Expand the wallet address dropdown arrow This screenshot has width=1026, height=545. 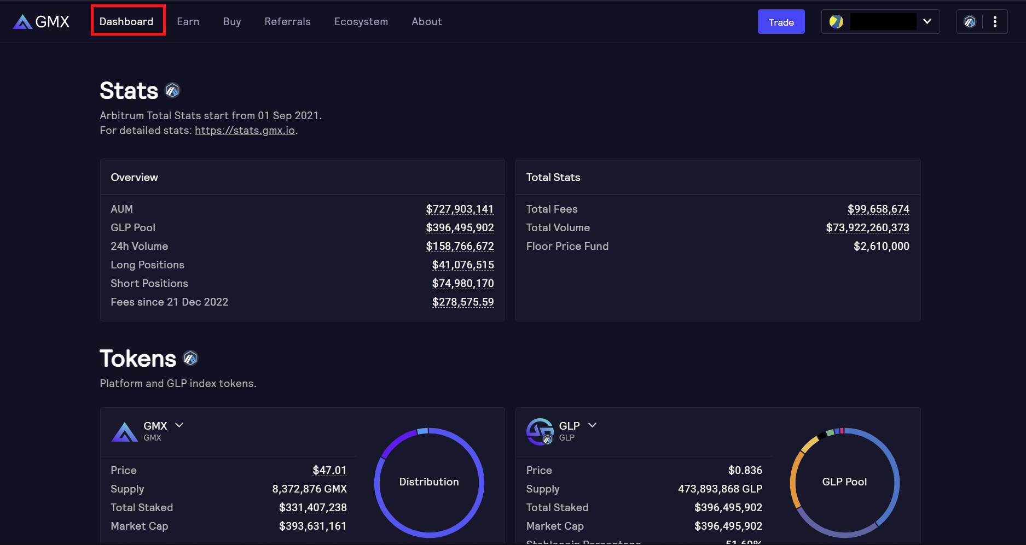tap(927, 22)
